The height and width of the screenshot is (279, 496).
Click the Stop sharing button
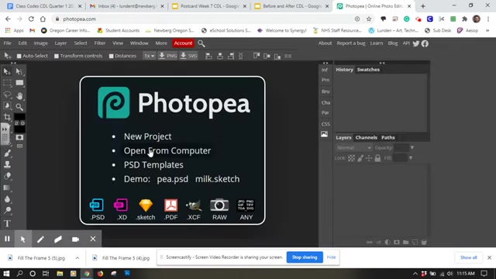pyautogui.click(x=305, y=257)
